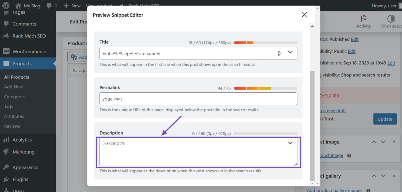402x192 pixels.
Task: Click the Rank Math SEO sidebar icon
Action: coord(6,36)
